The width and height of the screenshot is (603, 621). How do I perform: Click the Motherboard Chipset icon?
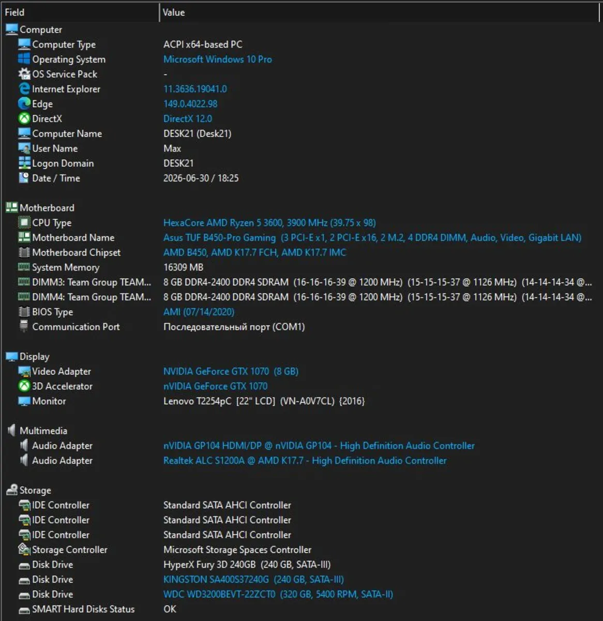pyautogui.click(x=24, y=253)
